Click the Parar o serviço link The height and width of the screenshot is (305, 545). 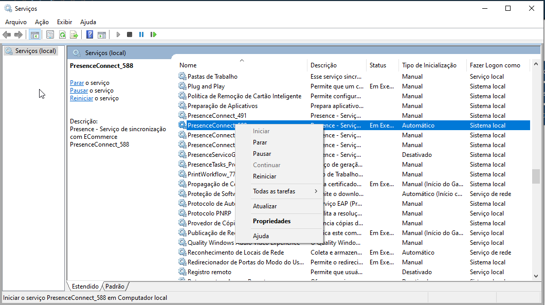[77, 83]
